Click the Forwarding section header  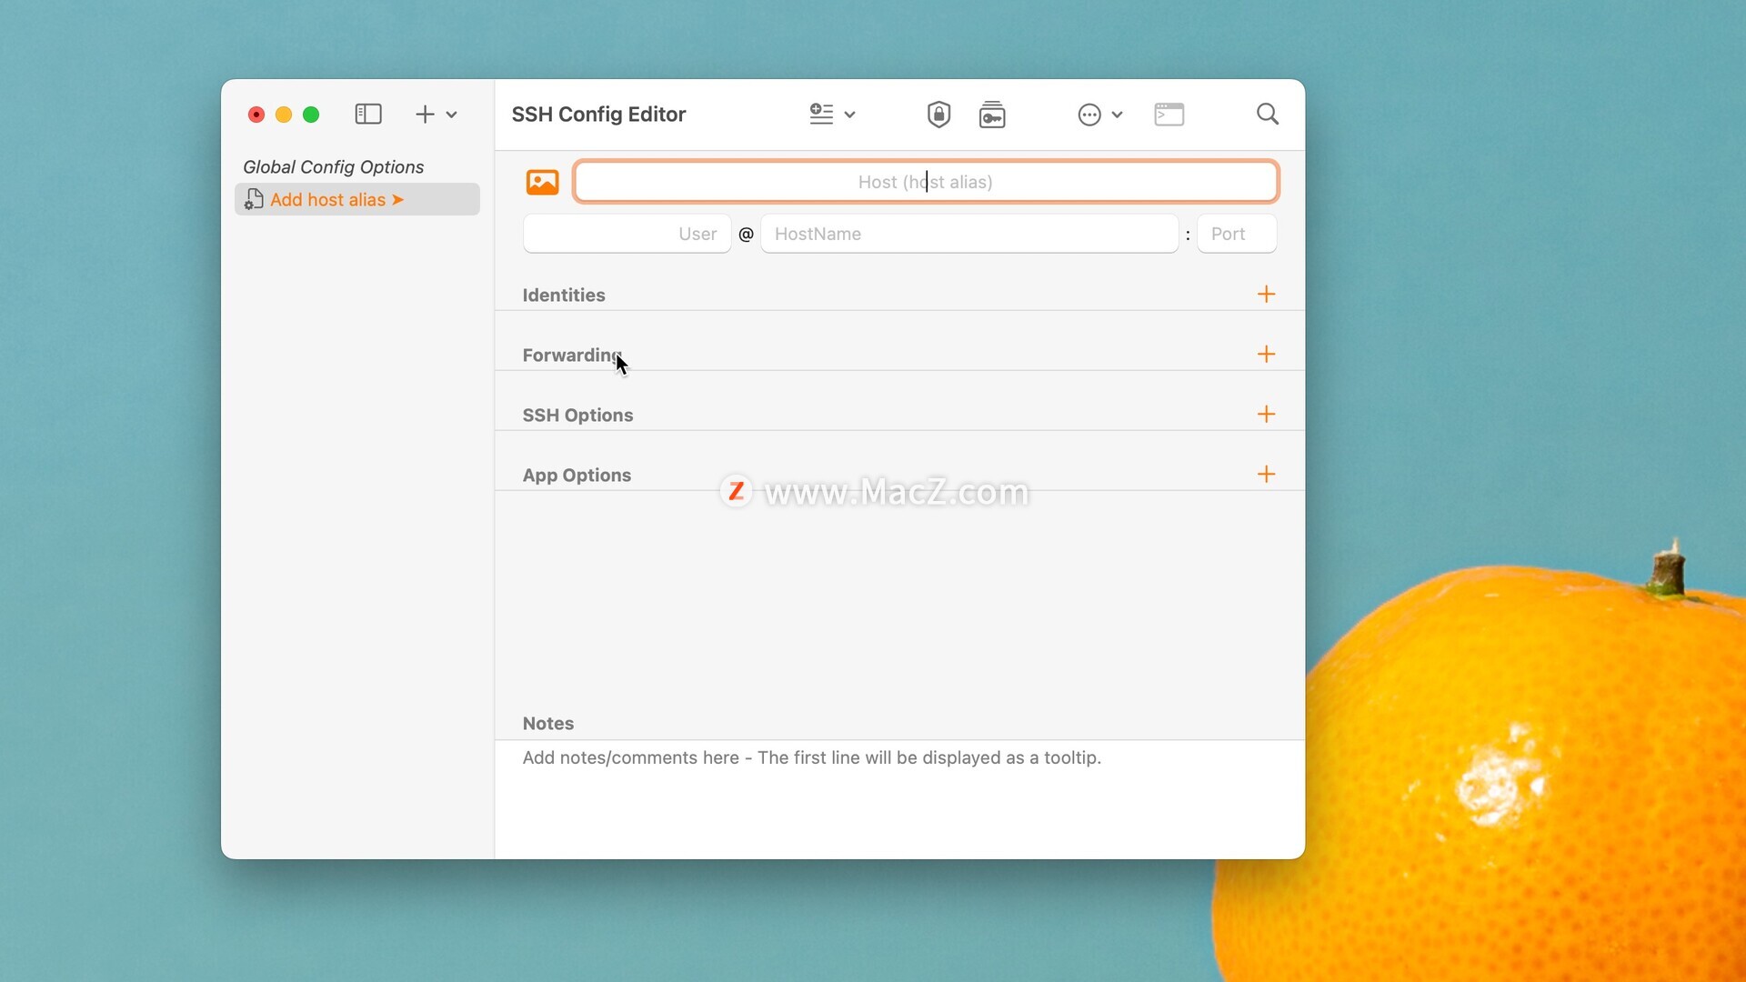click(x=572, y=355)
